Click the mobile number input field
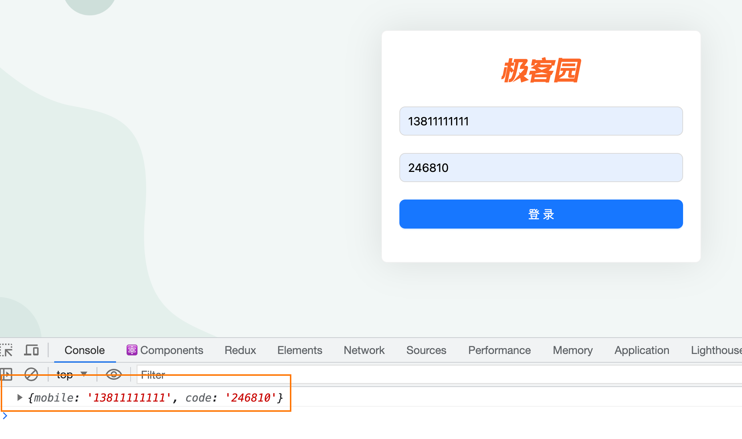 pos(541,121)
